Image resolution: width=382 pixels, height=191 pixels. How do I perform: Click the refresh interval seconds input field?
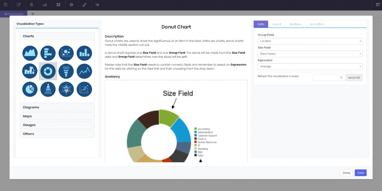329,77
